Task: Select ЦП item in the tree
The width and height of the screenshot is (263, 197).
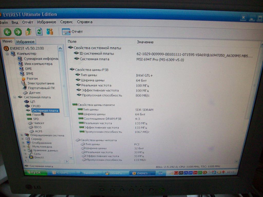Action: [x=33, y=102]
